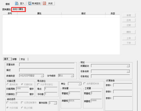Click the 应用 button

click(129, 20)
